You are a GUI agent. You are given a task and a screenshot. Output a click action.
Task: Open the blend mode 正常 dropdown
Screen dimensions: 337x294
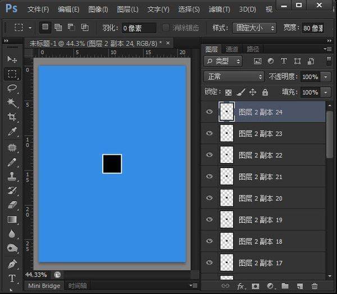tap(234, 76)
